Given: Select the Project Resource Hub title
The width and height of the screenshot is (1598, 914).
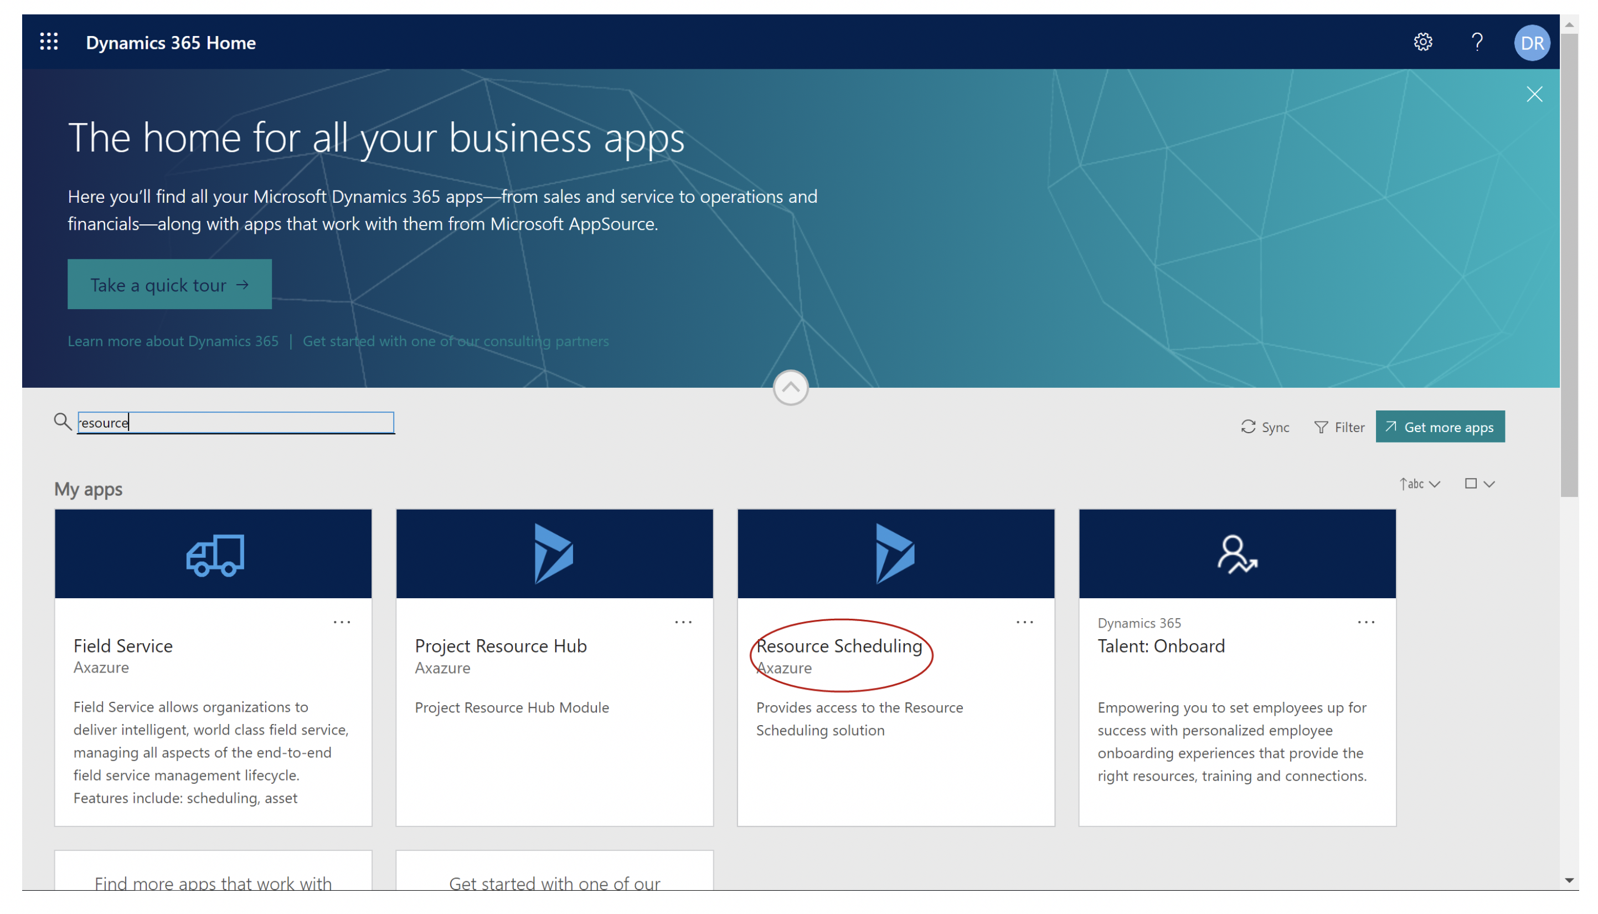Looking at the screenshot, I should tap(501, 646).
